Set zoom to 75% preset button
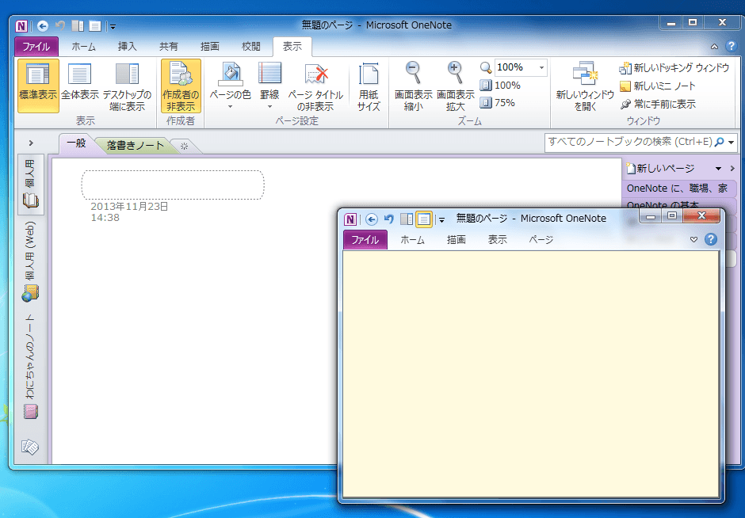This screenshot has height=518, width=745. point(497,102)
